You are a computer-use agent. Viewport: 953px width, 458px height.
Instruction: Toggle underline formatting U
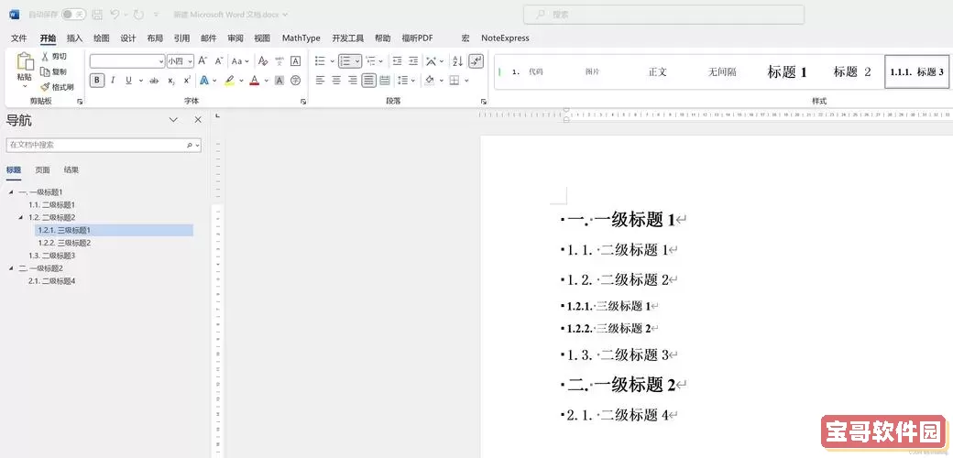[128, 81]
